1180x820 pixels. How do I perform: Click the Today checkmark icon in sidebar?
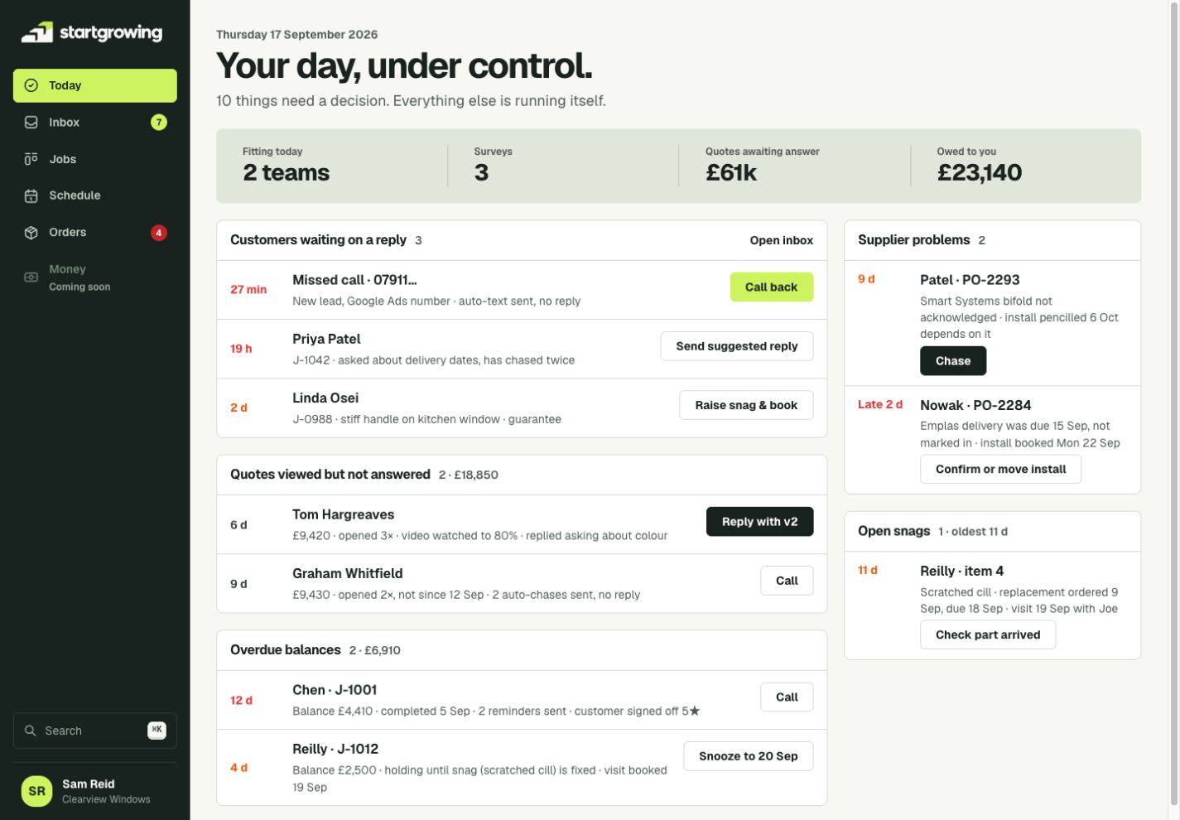coord(31,85)
